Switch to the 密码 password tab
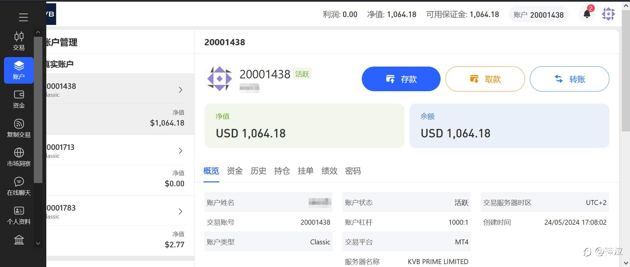The height and width of the screenshot is (267, 630). [353, 171]
